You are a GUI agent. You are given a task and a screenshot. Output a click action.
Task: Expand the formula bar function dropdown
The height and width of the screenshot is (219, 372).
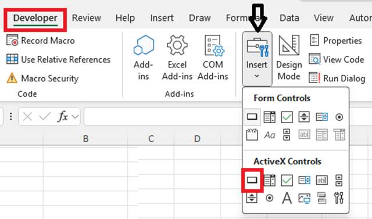pos(75,117)
